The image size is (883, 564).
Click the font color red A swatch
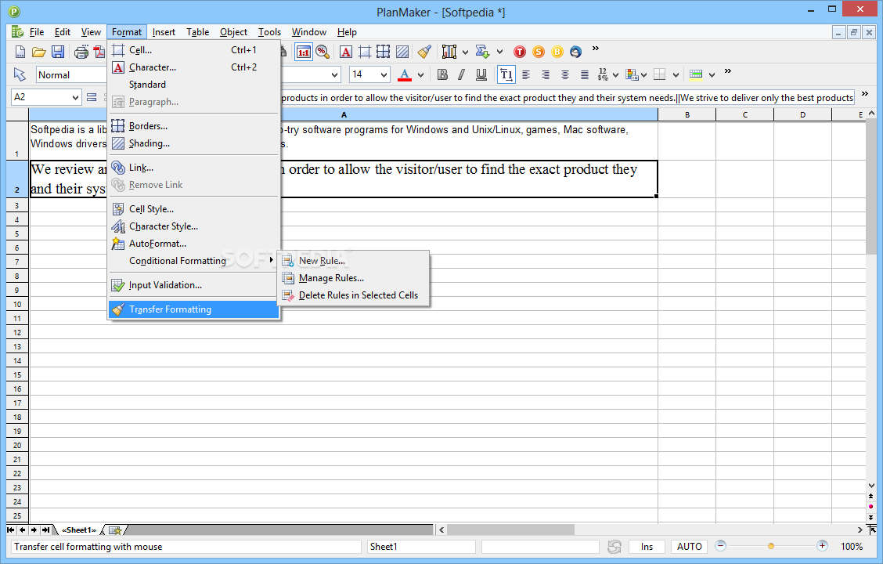[405, 74]
